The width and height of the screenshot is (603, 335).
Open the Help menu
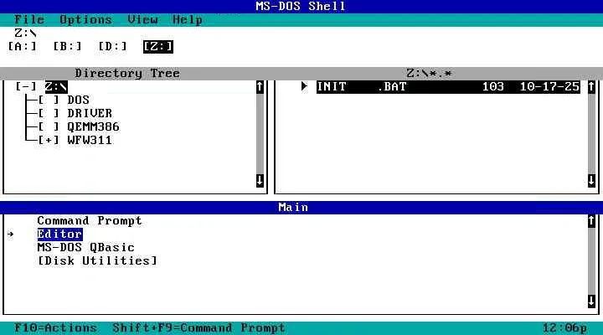188,19
